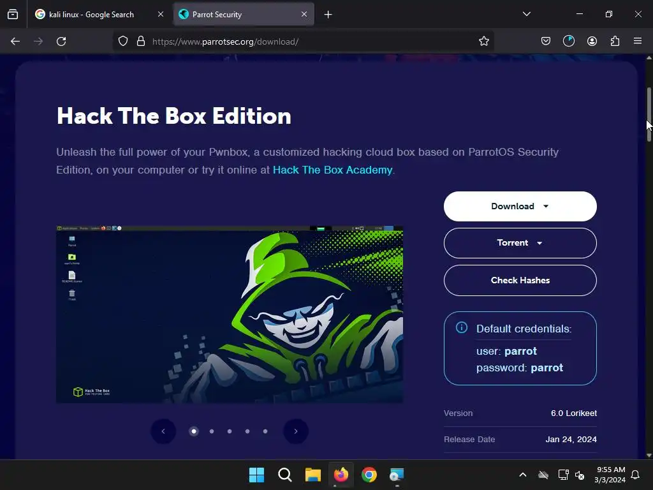Select the fifth carousel dot
The width and height of the screenshot is (653, 490).
click(x=265, y=431)
